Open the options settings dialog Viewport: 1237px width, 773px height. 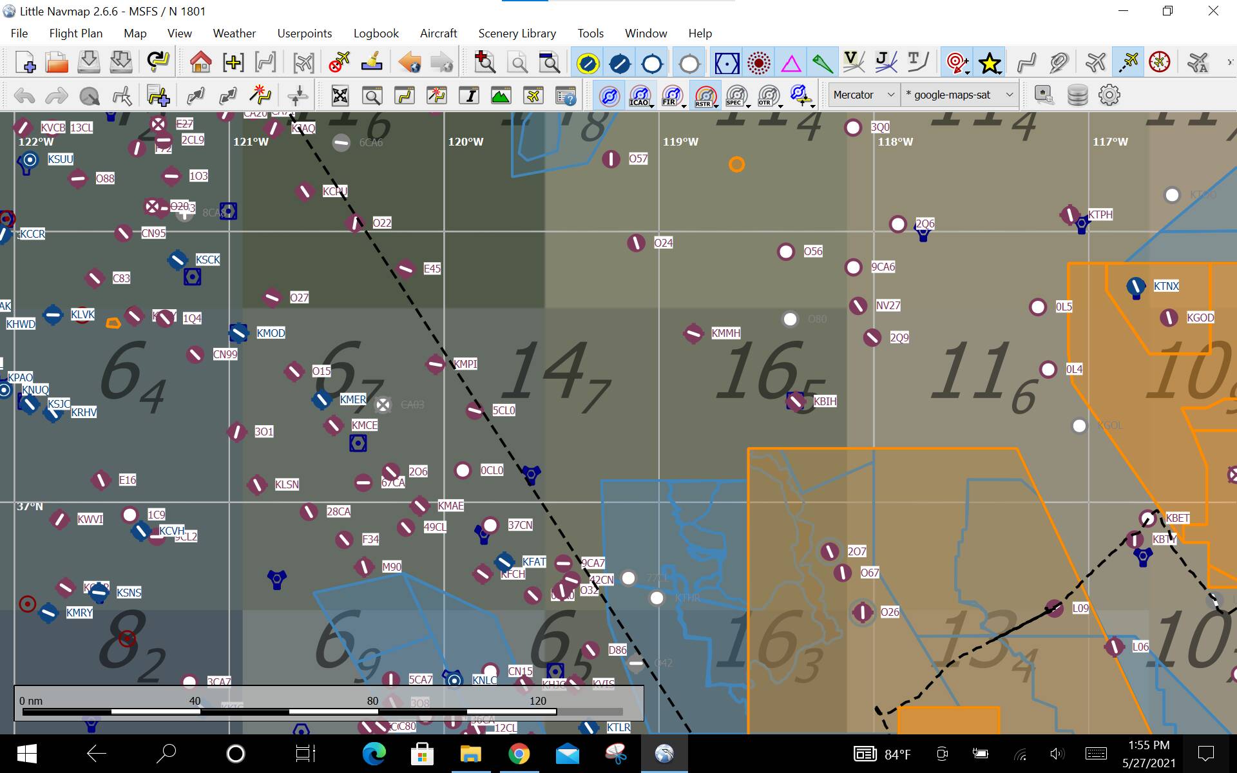(1109, 95)
